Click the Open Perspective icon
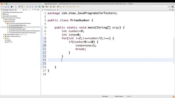This screenshot has height=98, width=175. [x=169, y=7]
